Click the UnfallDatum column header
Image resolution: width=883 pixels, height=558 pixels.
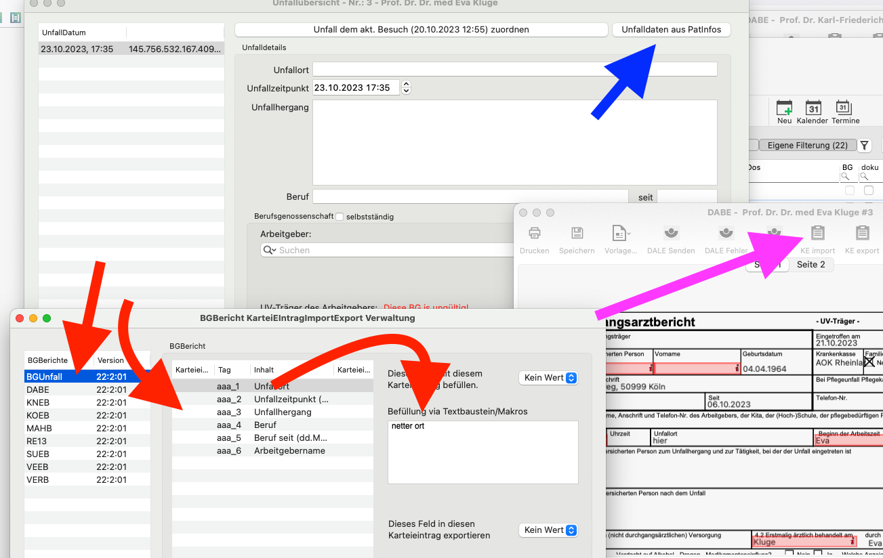coord(81,33)
